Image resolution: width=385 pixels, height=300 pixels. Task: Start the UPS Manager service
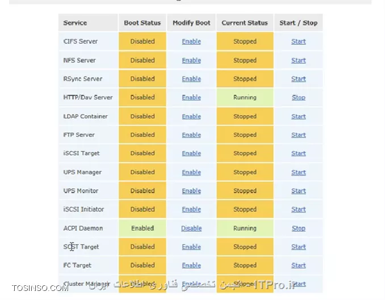click(x=298, y=172)
